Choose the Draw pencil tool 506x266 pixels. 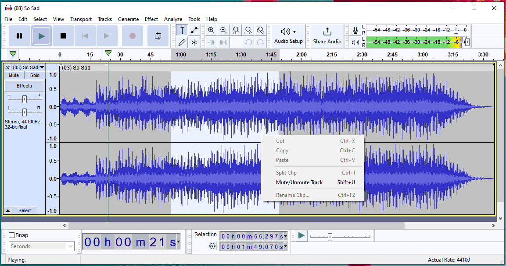[x=182, y=42]
